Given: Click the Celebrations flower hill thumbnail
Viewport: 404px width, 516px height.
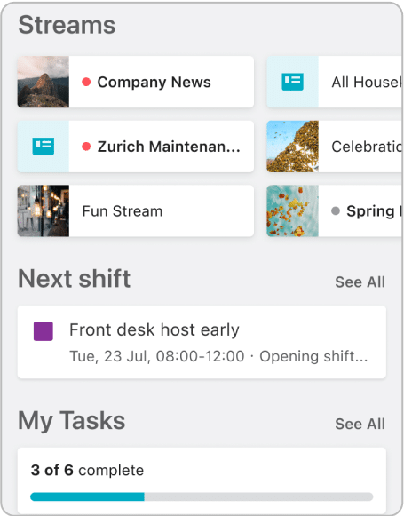Looking at the screenshot, I should (292, 147).
